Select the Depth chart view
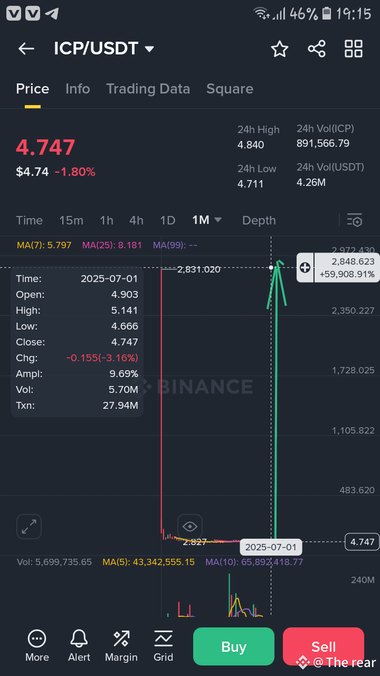 tap(259, 220)
